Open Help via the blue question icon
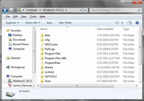This screenshot has height=101, width=144. [x=137, y=23]
